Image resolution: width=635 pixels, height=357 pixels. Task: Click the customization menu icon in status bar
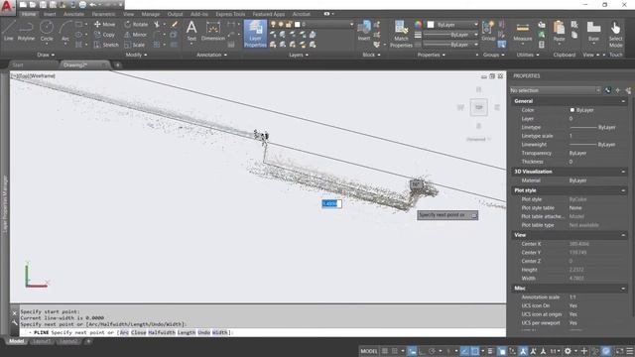click(x=630, y=351)
